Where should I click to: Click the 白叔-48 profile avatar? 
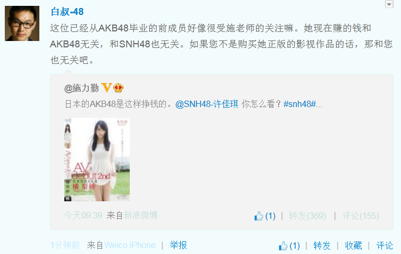click(22, 23)
